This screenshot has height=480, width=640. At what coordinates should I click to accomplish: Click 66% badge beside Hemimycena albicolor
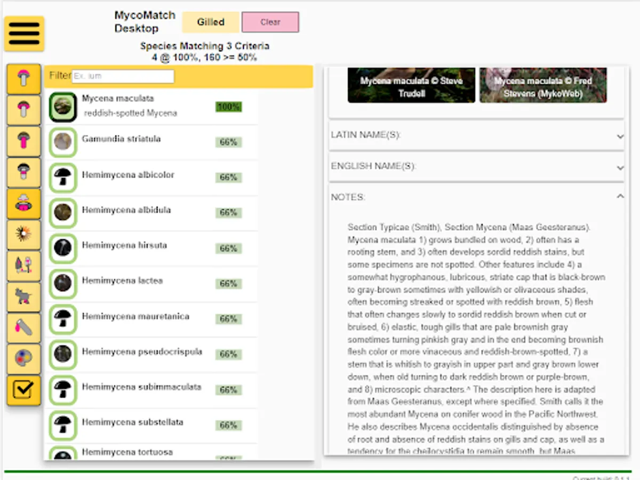pos(229,178)
